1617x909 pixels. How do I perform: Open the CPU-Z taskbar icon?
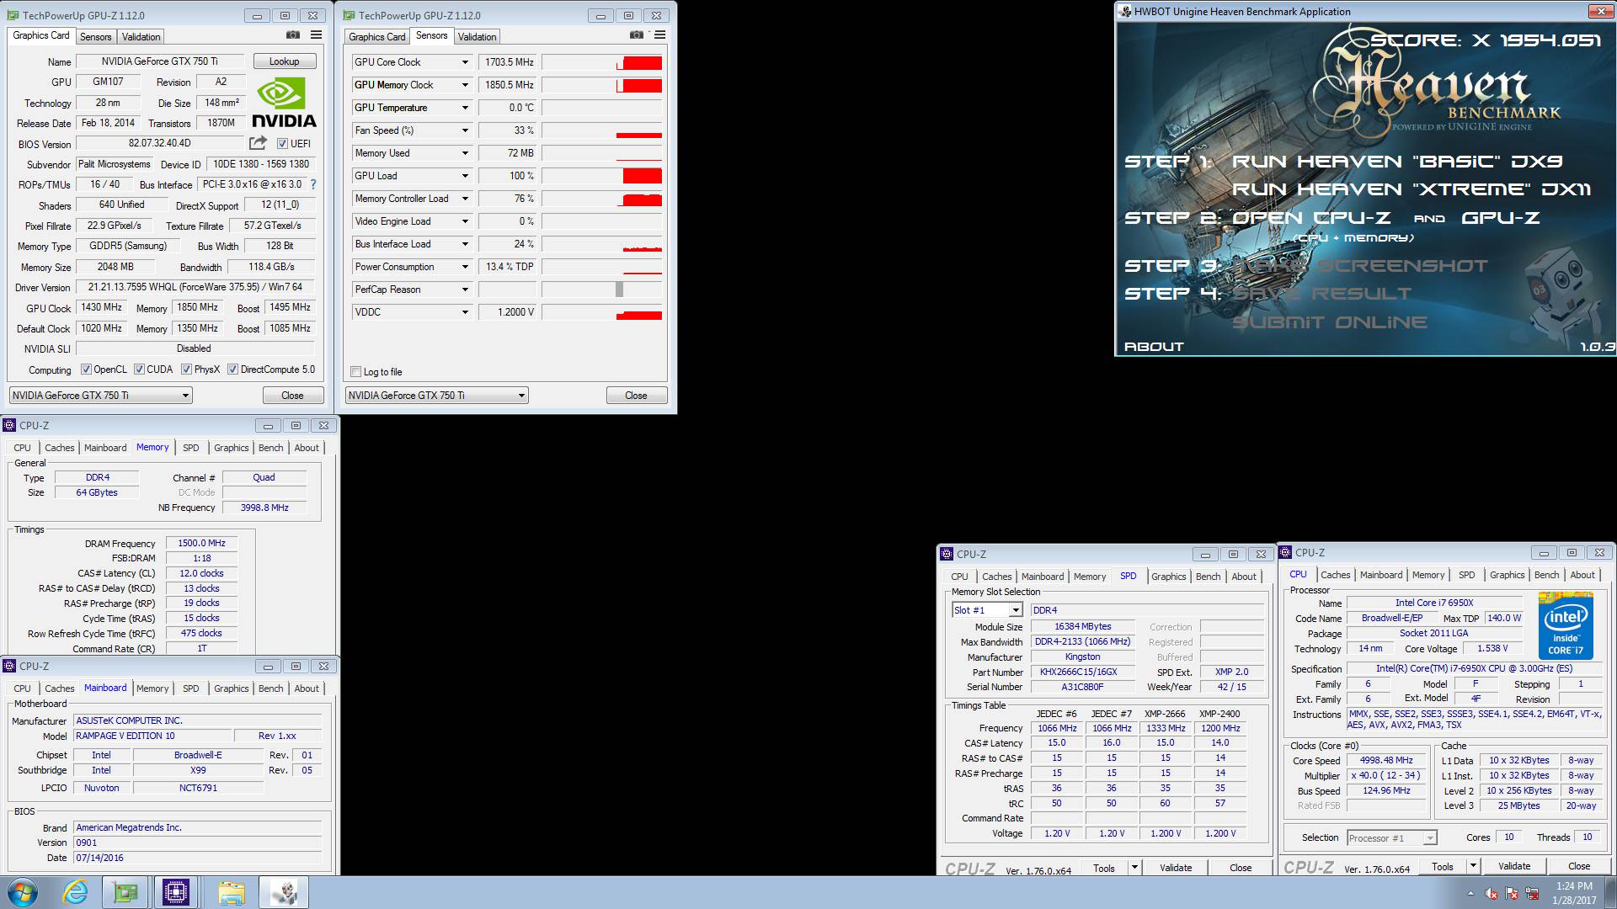tap(176, 892)
